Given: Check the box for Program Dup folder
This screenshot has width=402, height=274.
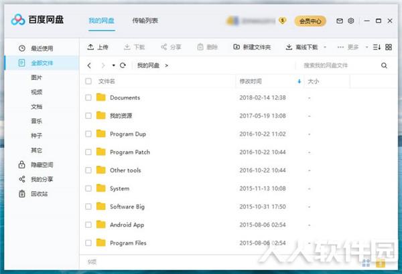Looking at the screenshot, I should click(x=88, y=134).
